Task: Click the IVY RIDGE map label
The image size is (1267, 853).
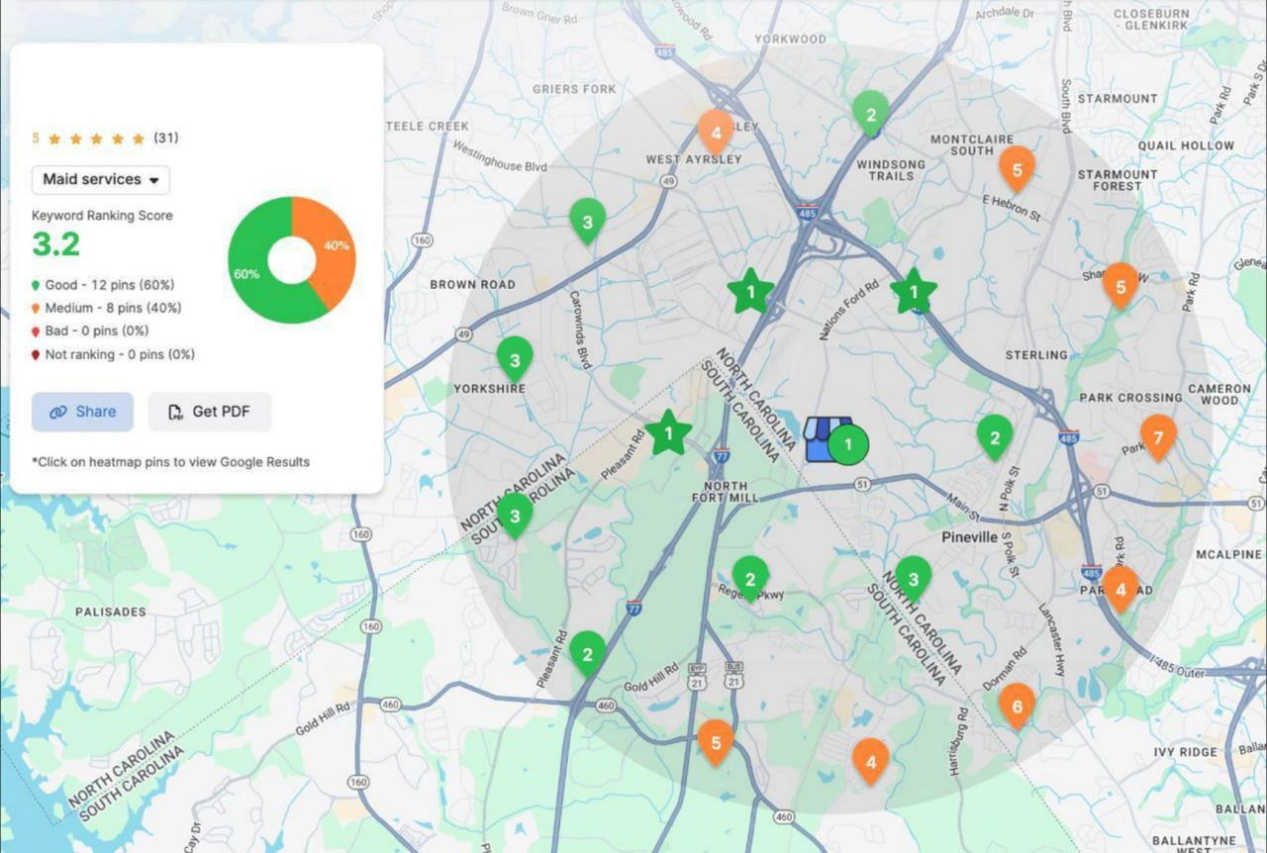Action: click(1185, 752)
